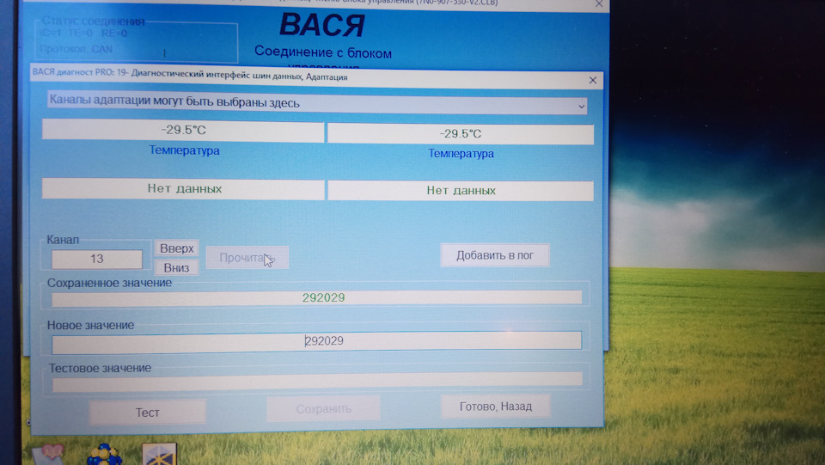Click the left Нет данных field
825x465 pixels.
[183, 189]
